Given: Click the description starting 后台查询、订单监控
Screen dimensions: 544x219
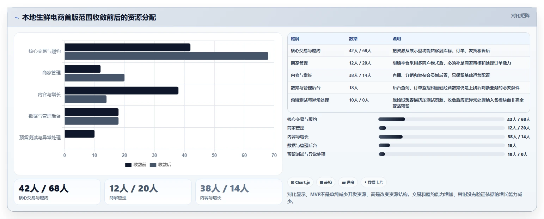Looking at the screenshot, I should coord(456,88).
